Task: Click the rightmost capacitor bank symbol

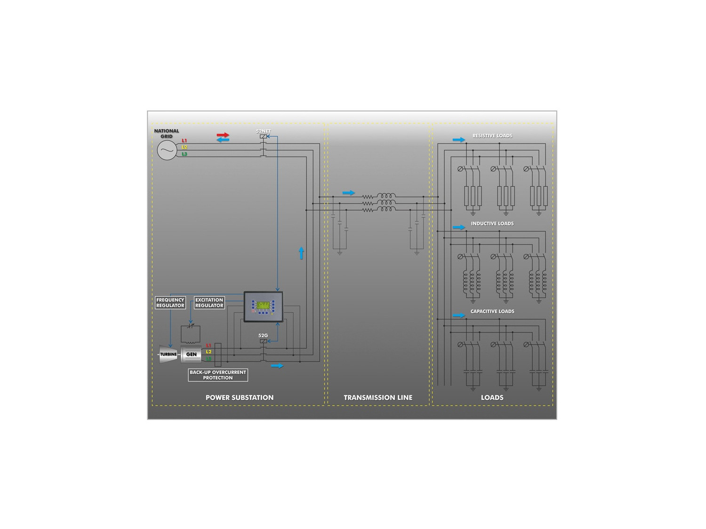Action: (539, 371)
